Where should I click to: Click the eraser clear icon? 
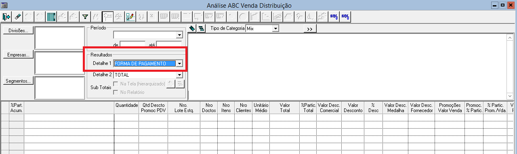tap(17, 17)
